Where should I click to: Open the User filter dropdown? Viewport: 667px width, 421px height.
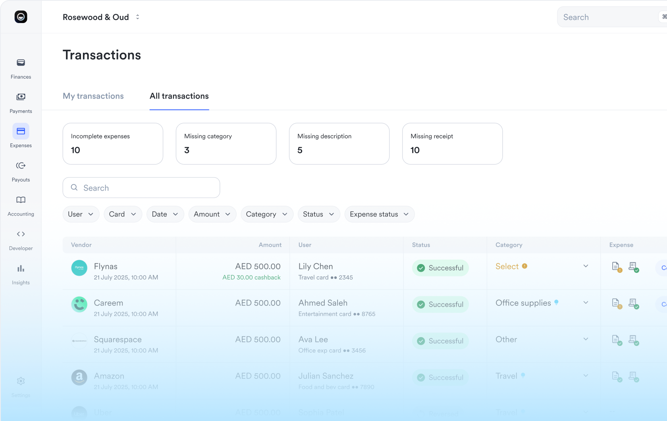[x=81, y=214]
